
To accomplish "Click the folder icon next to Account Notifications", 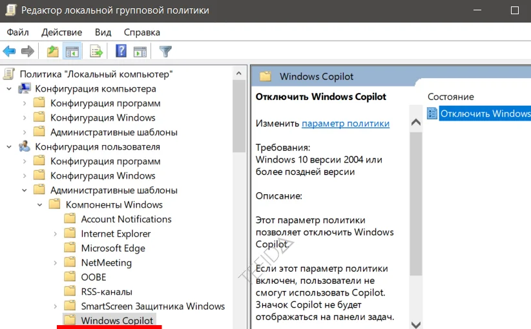I will (70, 219).
